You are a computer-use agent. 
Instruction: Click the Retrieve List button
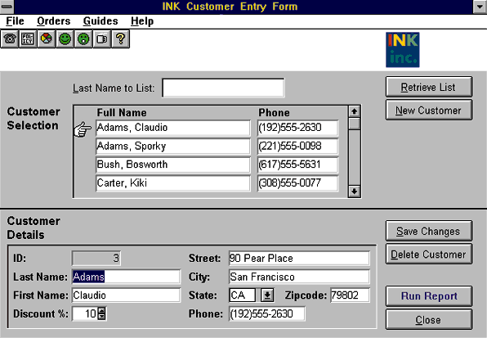429,88
